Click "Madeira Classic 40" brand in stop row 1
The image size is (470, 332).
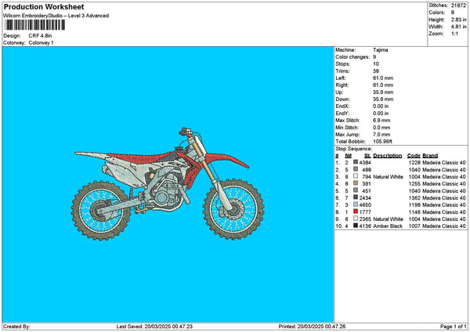444,163
